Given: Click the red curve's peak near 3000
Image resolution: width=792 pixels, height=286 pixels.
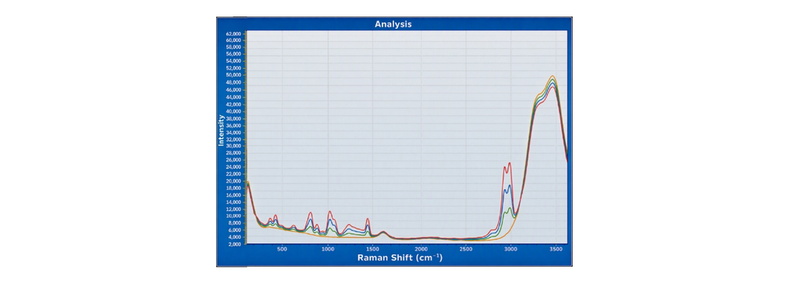Looking at the screenshot, I should click(x=509, y=163).
